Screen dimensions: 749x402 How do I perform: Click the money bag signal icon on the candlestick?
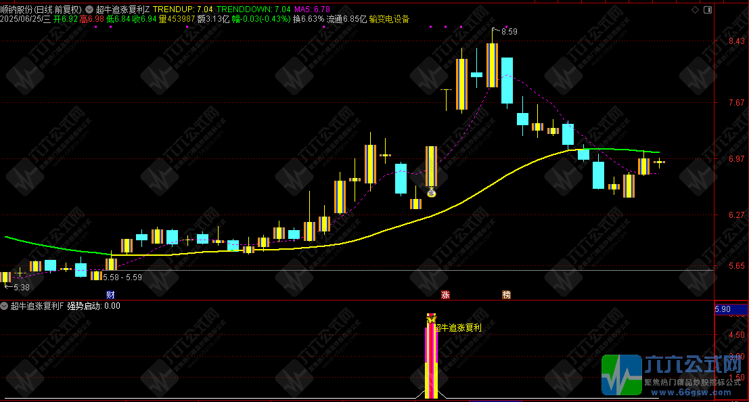pos(432,193)
